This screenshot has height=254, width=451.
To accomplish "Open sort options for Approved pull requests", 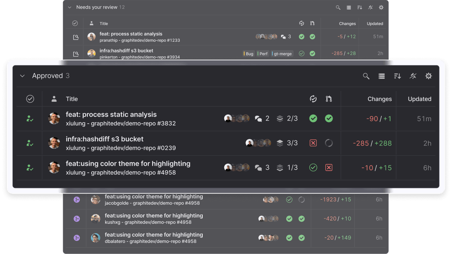I will tap(397, 76).
